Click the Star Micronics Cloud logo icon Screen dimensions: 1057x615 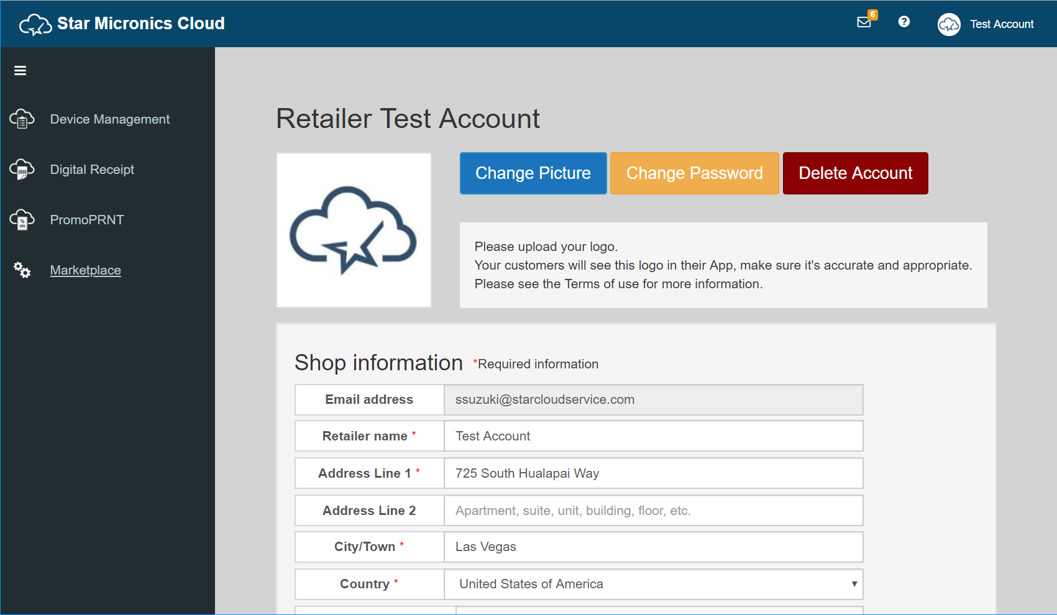click(x=35, y=24)
